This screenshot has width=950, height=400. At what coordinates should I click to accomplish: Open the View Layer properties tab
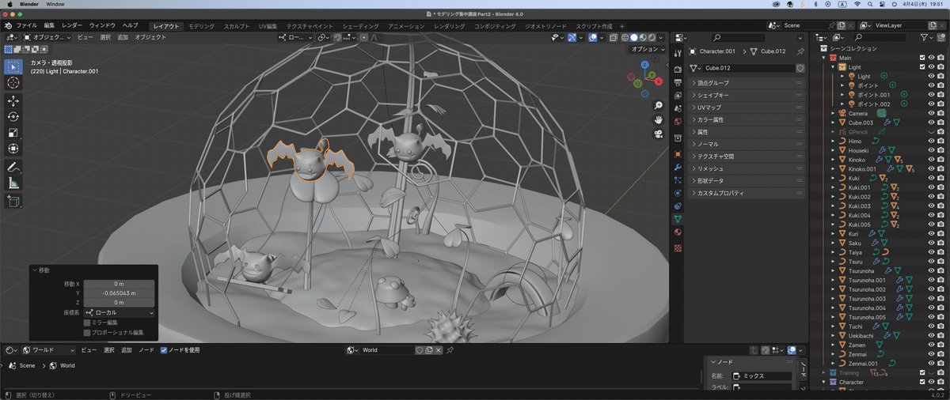pyautogui.click(x=677, y=95)
